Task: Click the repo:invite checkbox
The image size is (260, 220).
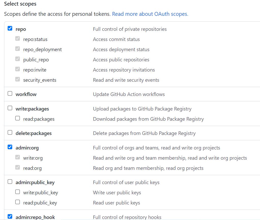Action: [18, 69]
